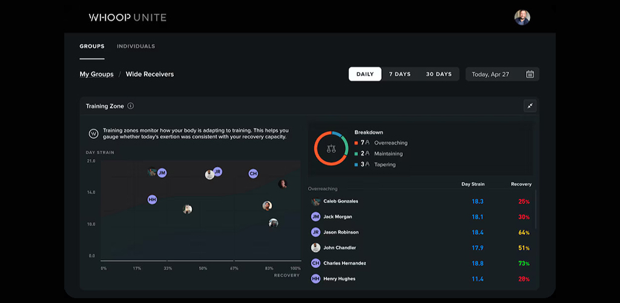The width and height of the screenshot is (620, 303).
Task: Click the WHOOP UNITE logo
Action: pos(127,18)
